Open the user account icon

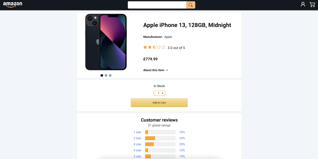(303, 4)
